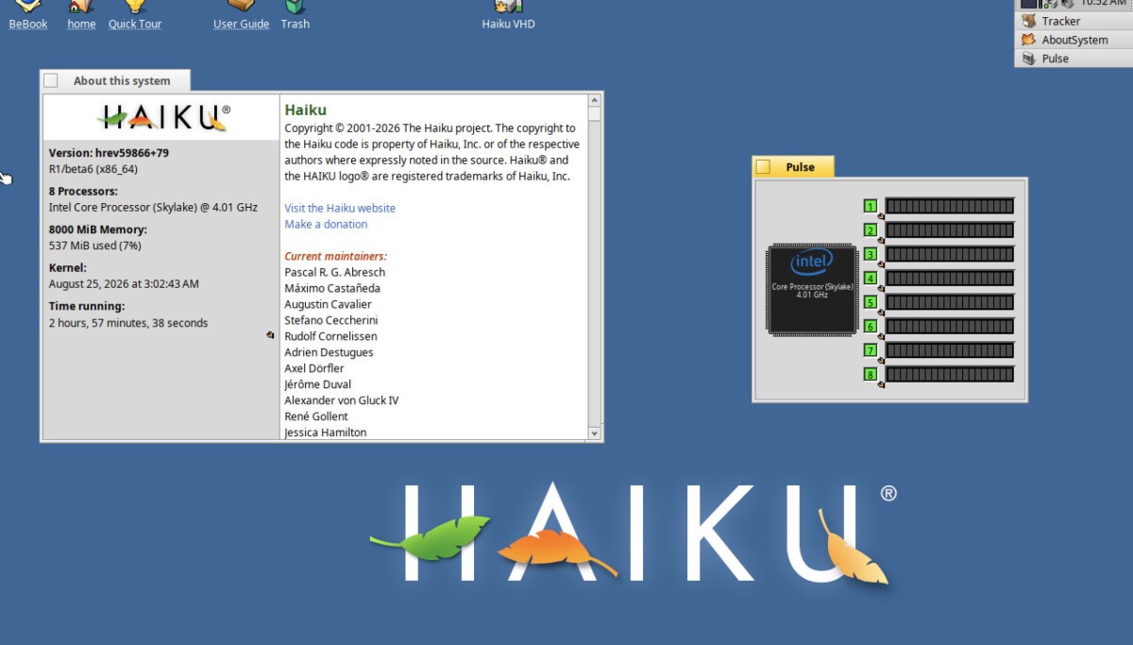The image size is (1133, 645).
Task: Click the 'Version: hrev59866+79' text
Action: (109, 152)
